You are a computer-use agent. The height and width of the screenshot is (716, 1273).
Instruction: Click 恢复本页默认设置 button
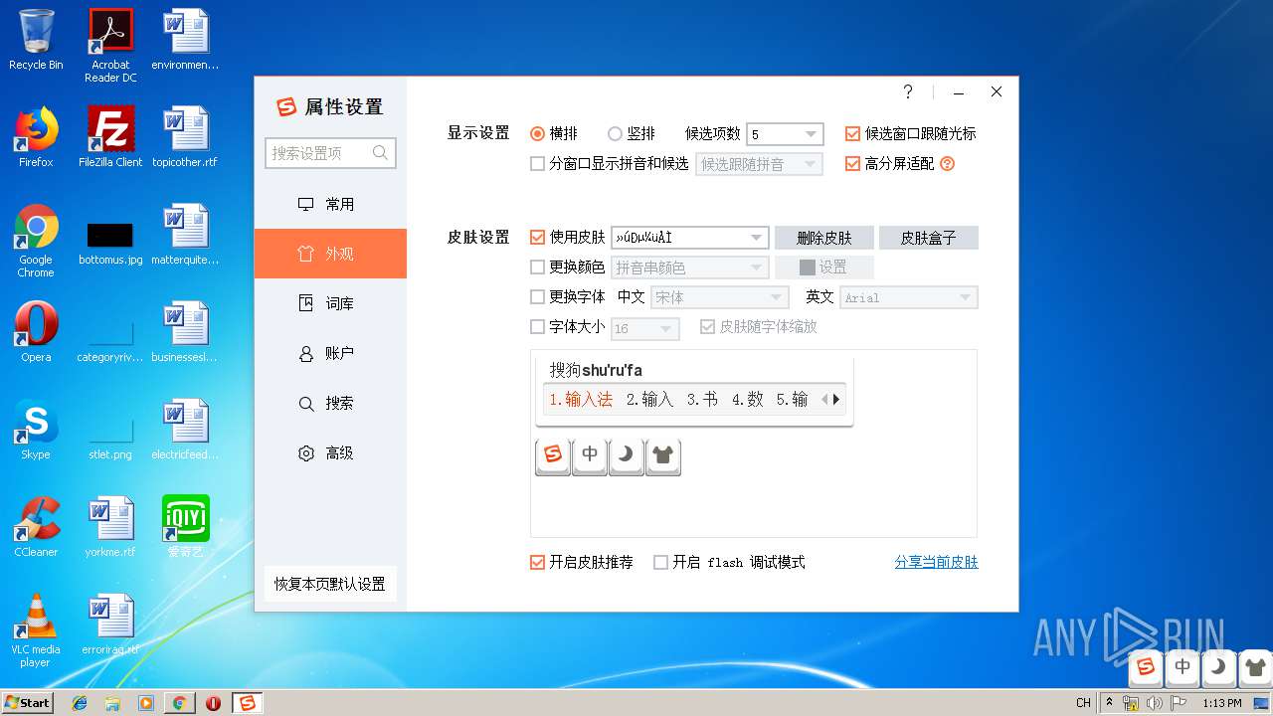(x=330, y=584)
